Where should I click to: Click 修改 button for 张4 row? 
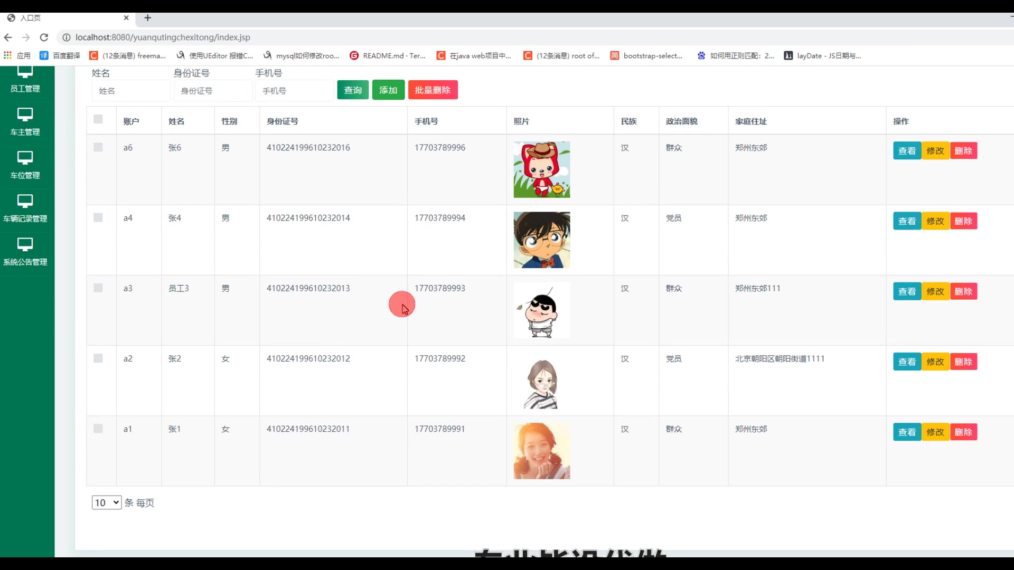point(935,221)
